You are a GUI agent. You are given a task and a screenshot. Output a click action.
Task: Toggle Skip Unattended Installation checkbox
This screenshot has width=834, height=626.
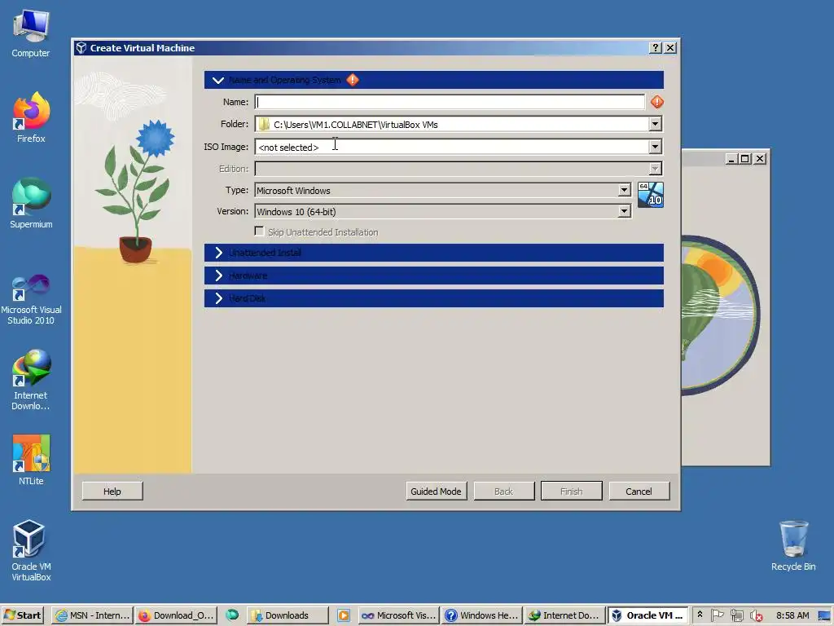click(x=260, y=231)
